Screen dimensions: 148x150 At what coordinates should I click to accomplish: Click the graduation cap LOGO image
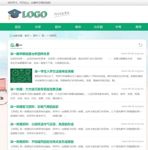pyautogui.click(x=27, y=14)
